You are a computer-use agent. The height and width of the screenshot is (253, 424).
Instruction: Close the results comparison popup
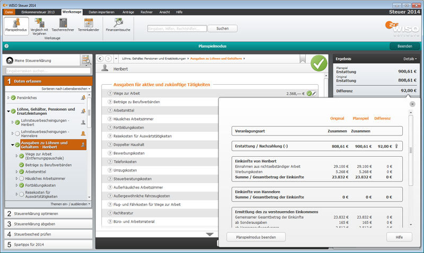click(x=412, y=104)
